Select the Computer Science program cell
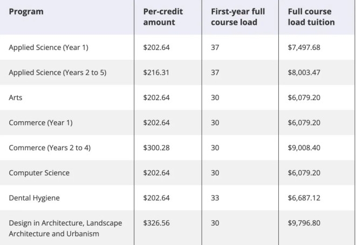Viewport: 356px width, 245px height. click(x=39, y=173)
